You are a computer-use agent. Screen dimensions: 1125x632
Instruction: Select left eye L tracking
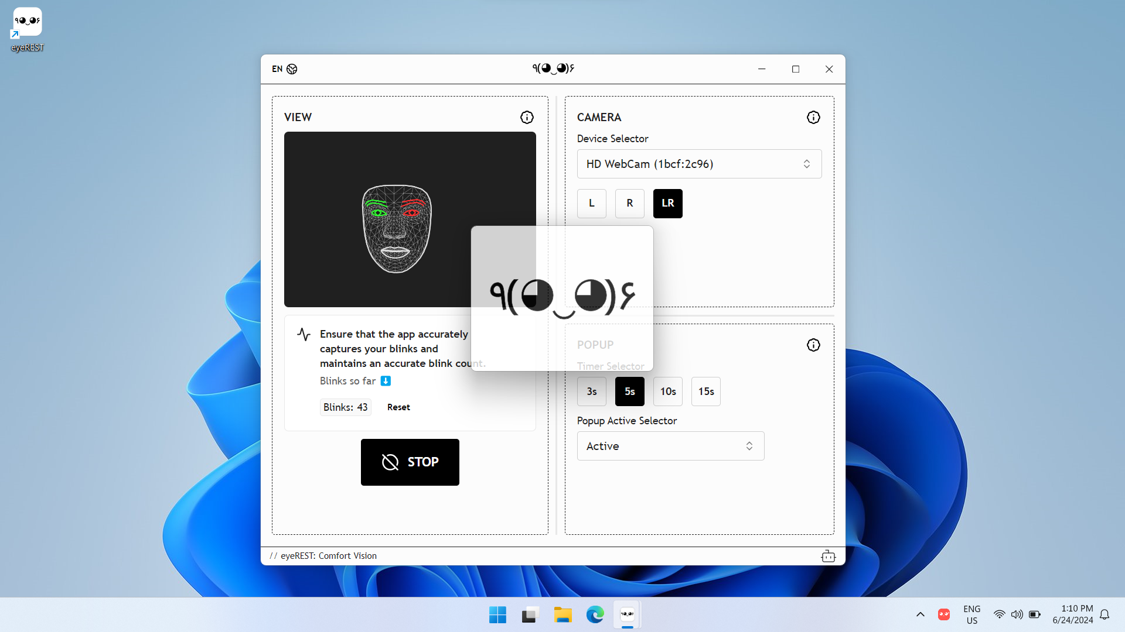591,204
